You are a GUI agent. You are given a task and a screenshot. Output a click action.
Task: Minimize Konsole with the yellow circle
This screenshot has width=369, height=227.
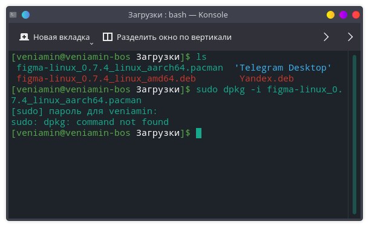click(330, 14)
